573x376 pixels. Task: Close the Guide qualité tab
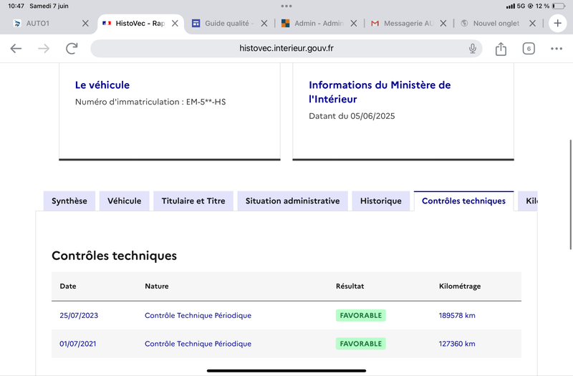pyautogui.click(x=264, y=24)
